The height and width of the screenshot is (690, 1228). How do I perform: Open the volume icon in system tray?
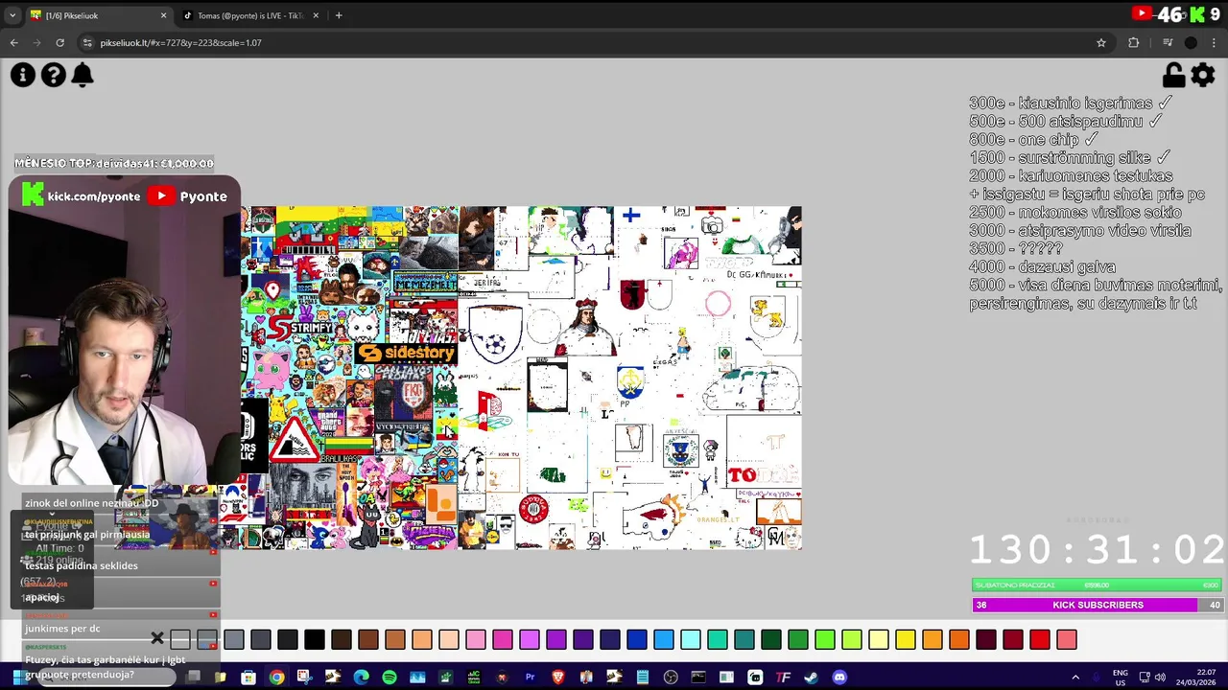(1161, 678)
